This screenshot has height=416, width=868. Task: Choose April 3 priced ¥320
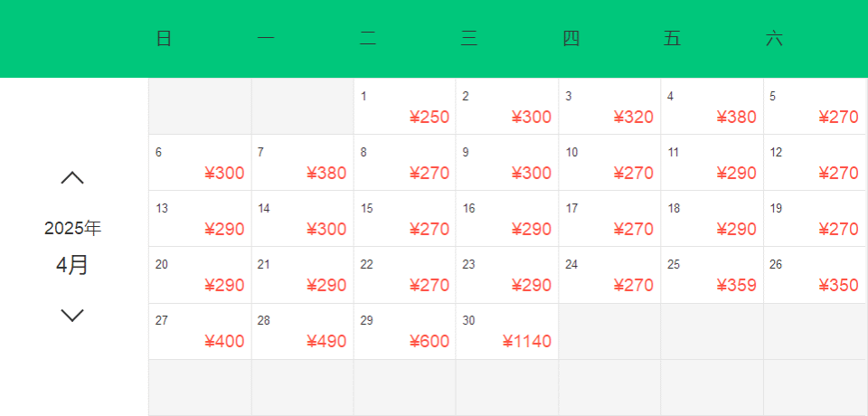[609, 107]
